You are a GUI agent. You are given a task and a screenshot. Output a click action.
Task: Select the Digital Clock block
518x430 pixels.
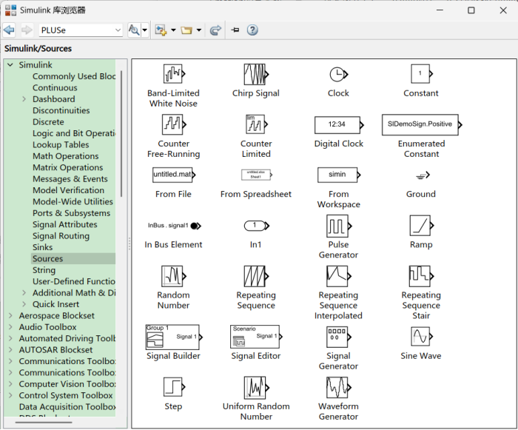pyautogui.click(x=339, y=125)
